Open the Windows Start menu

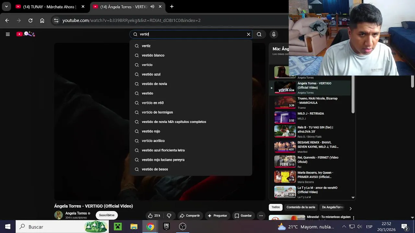click(8, 227)
